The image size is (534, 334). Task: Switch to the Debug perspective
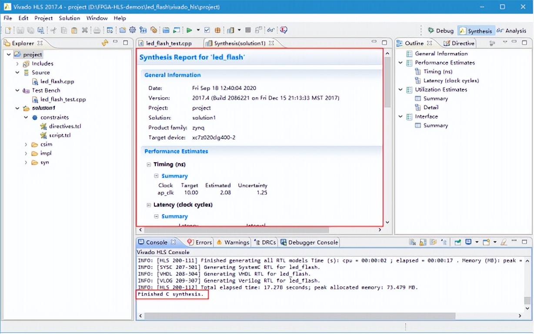pos(441,31)
